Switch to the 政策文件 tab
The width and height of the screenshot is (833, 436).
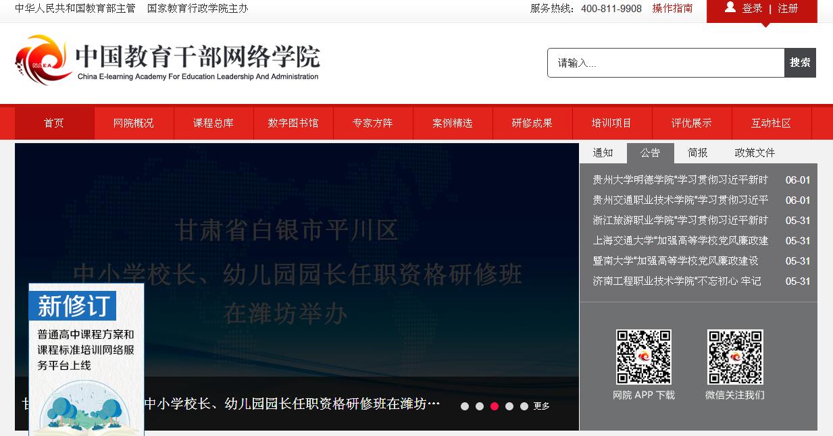[x=755, y=153]
